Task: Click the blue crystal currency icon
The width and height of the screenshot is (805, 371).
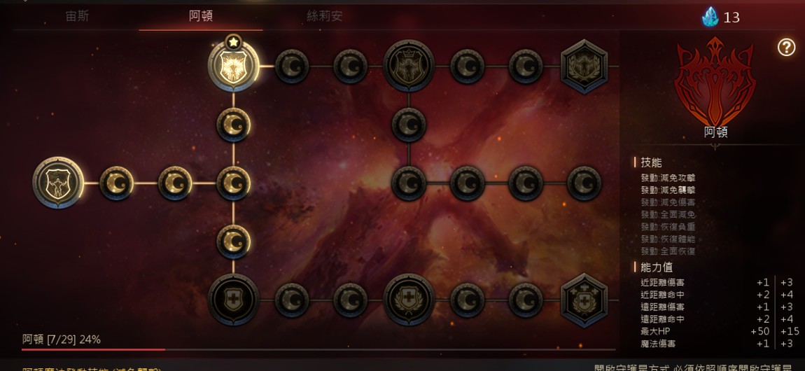Action: [710, 17]
